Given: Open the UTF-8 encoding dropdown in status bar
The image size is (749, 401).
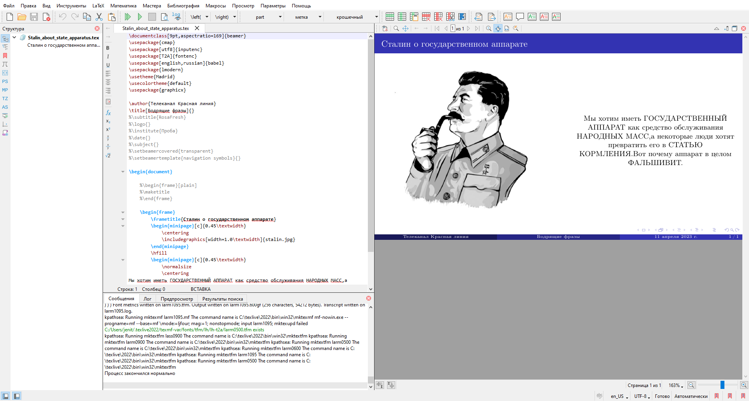Looking at the screenshot, I should point(642,396).
